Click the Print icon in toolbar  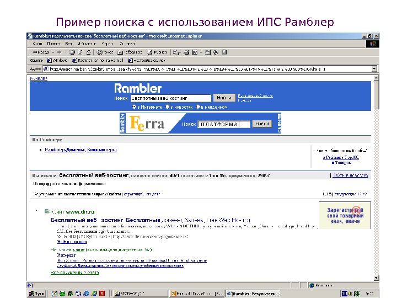[x=186, y=52]
